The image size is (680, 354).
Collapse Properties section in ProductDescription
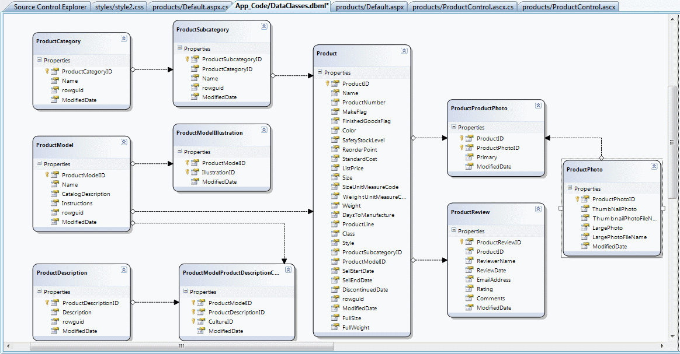[39, 292]
